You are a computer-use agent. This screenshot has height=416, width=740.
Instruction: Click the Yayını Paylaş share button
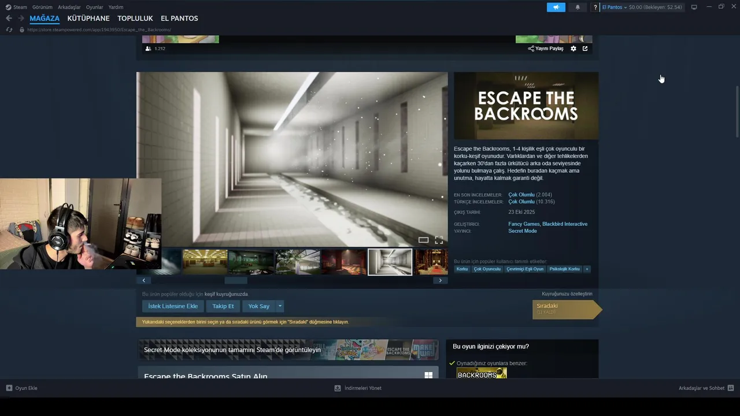tap(546, 49)
